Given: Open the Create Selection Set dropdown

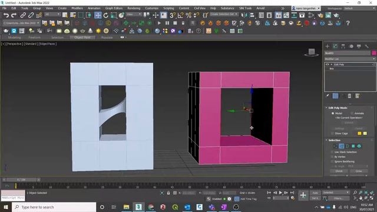Looking at the screenshot, I should tap(224, 14).
